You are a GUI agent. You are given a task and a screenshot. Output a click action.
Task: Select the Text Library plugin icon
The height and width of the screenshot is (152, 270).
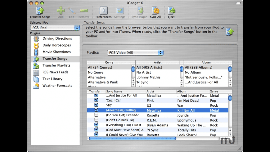pyautogui.click(x=36, y=79)
